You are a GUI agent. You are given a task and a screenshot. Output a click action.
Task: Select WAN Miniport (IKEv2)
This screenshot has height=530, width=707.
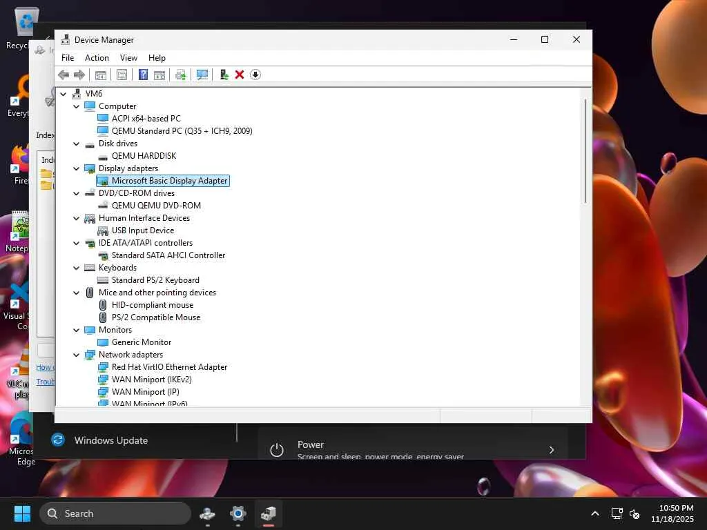151,380
